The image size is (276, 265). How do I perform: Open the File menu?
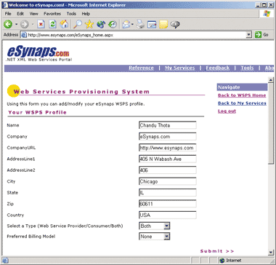[8, 14]
